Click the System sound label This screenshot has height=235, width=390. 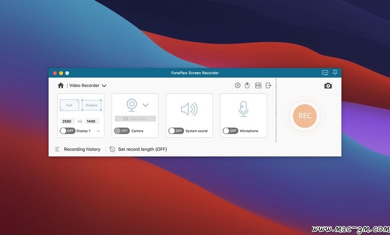[196, 131]
